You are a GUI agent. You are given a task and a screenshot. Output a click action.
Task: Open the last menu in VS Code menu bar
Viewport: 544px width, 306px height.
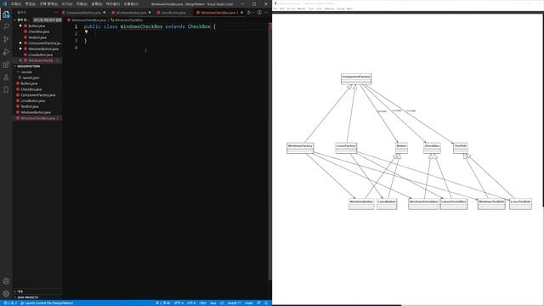tap(131, 3)
